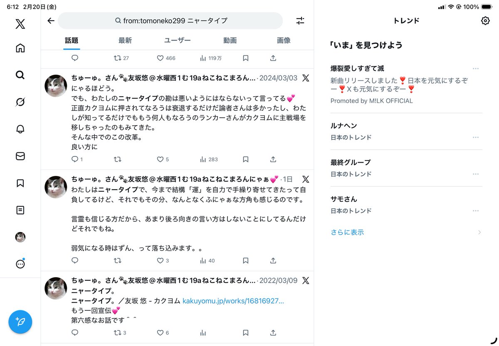Open Search from the sidebar
This screenshot has height=346, width=499.
tap(20, 75)
